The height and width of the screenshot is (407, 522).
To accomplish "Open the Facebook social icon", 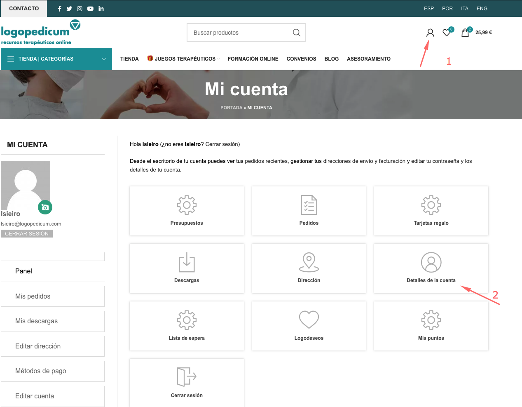I will click(x=59, y=8).
